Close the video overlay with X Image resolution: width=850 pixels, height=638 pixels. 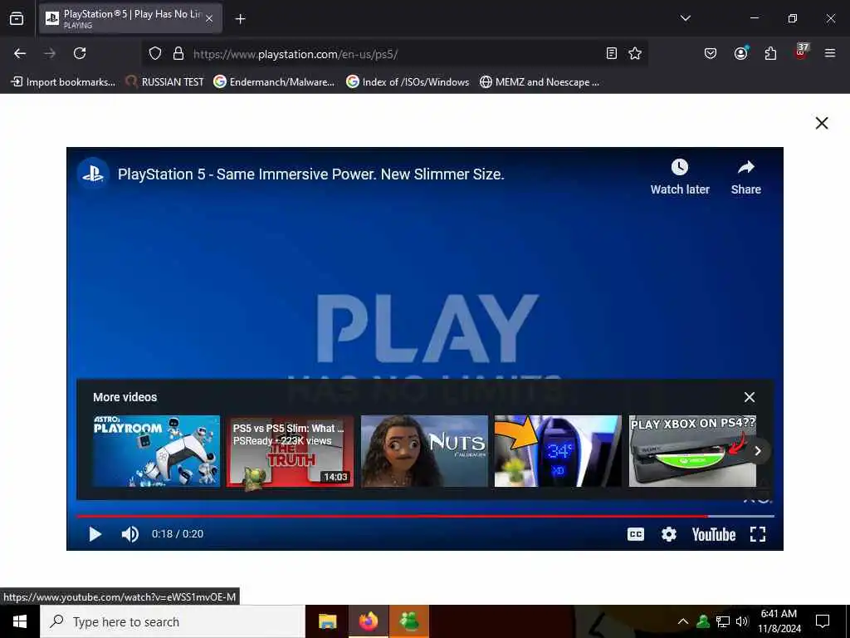coord(822,123)
